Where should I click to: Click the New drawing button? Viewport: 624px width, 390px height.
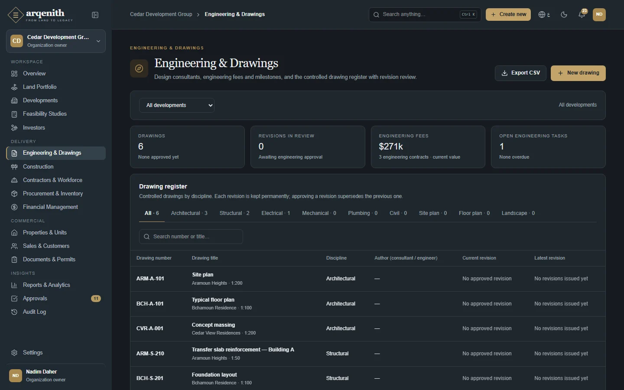point(578,73)
